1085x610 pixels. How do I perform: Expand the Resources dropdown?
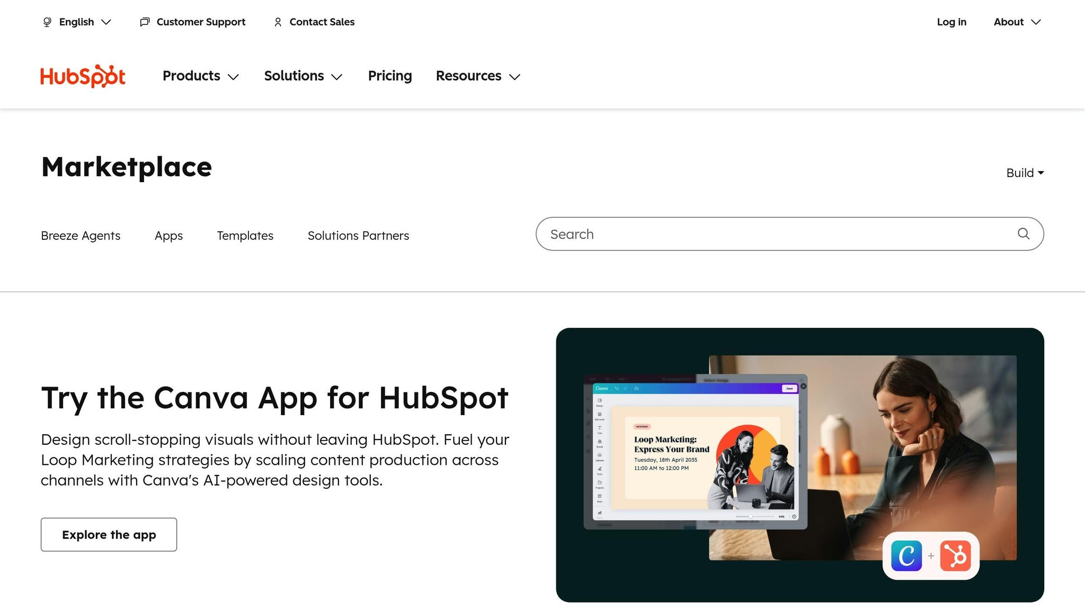point(477,76)
